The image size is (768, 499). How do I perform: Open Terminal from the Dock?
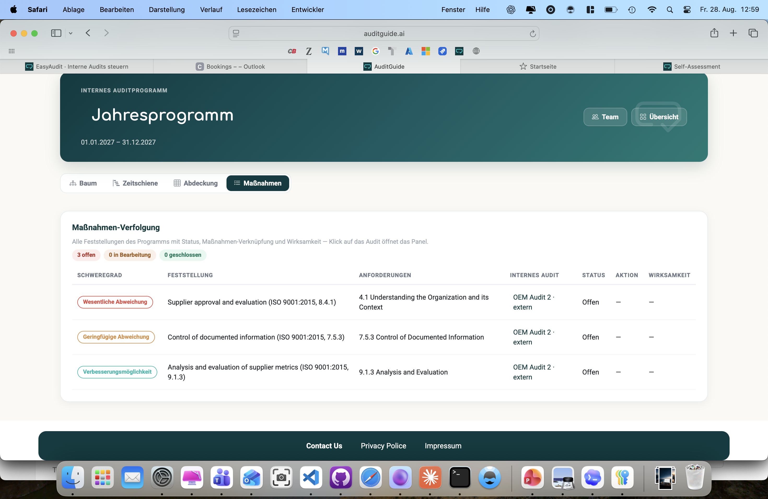coord(460,477)
